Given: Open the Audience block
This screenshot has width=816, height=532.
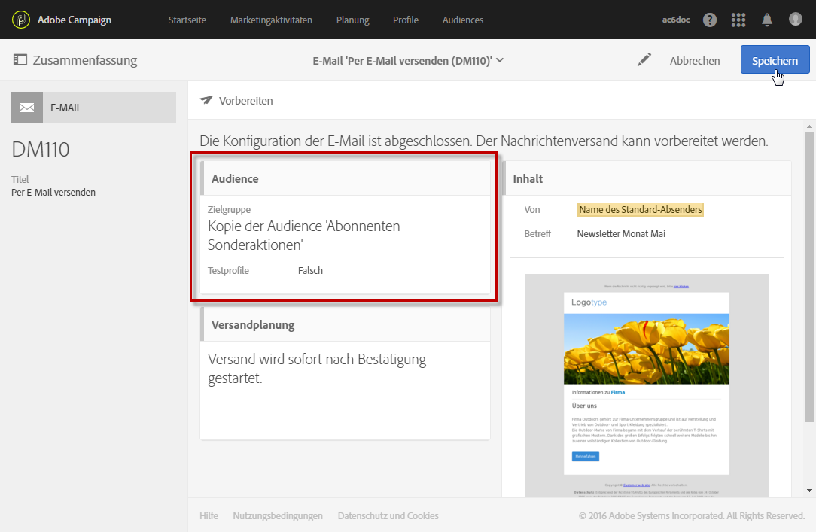Looking at the screenshot, I should (345, 226).
